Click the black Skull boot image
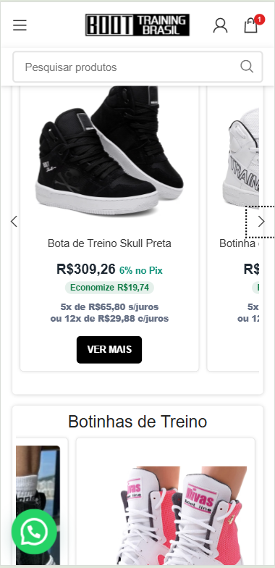Screen dimensions: 275x568 [x=109, y=151]
